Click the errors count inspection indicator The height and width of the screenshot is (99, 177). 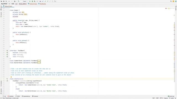point(166,9)
